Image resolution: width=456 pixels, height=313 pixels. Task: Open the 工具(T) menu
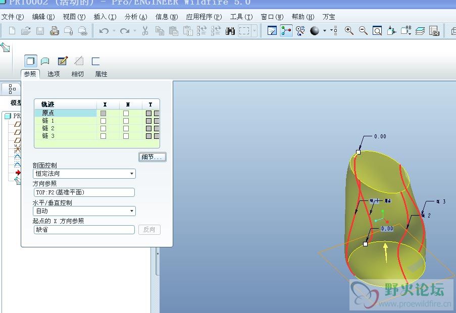pos(241,17)
